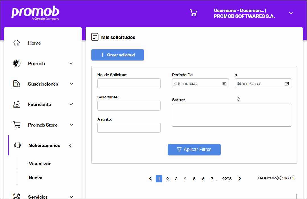Expand the user account dropdown arrow
Screen dimensions: 307x199
point(291,13)
